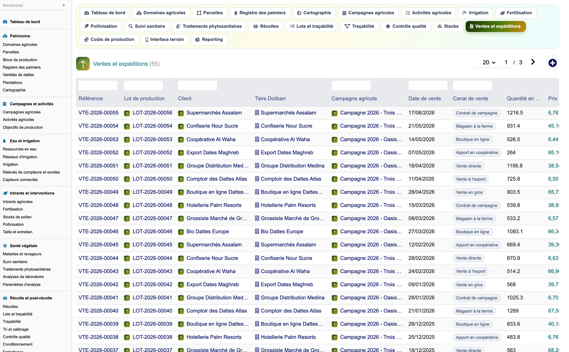Open Stocks de pollen in sidebar
This screenshot has width=569, height=352.
coord(17,217)
